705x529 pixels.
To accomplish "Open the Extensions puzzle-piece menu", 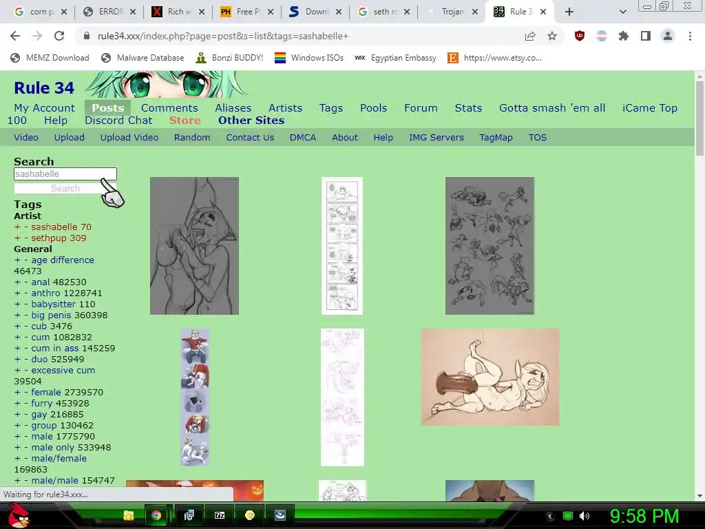I will click(623, 36).
